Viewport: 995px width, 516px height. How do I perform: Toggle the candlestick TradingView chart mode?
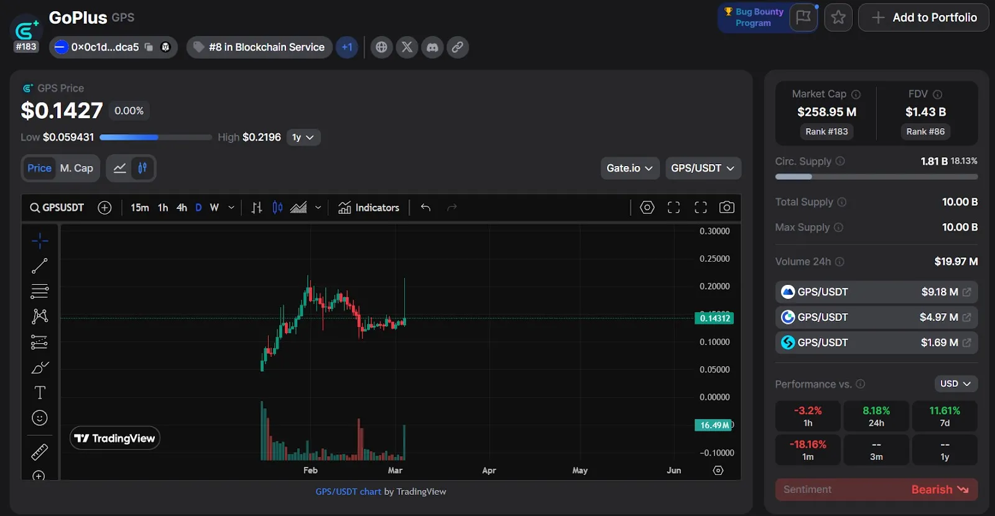pos(142,168)
